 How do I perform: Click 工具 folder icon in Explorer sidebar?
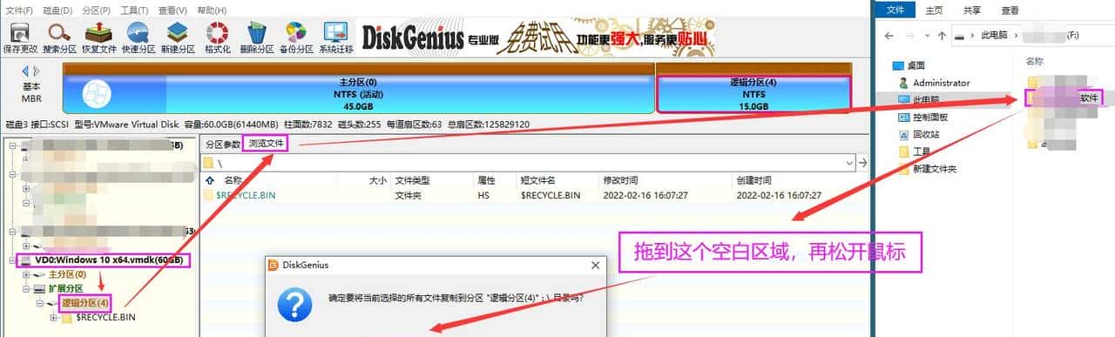coord(903,152)
